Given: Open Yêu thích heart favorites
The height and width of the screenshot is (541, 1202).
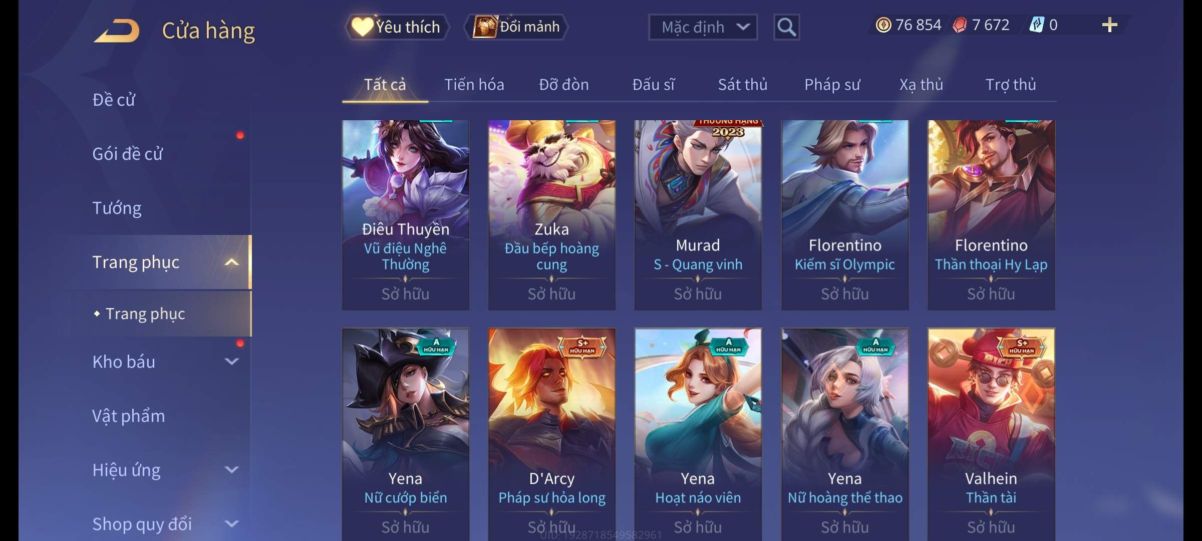Looking at the screenshot, I should [397, 27].
